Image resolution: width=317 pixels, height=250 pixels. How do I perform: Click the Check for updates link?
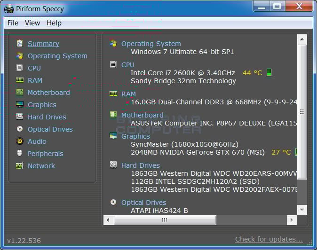(269, 239)
